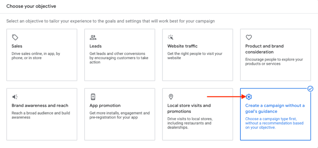Choose the App promotion heading
The width and height of the screenshot is (318, 148).
(x=105, y=105)
